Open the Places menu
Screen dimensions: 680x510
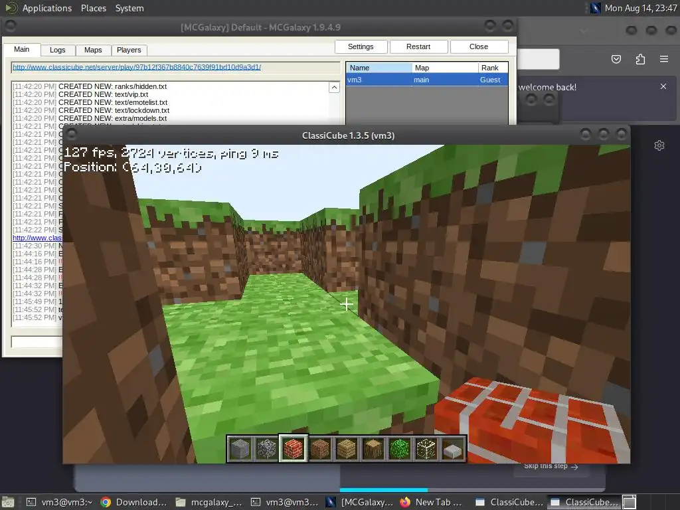[x=93, y=8]
